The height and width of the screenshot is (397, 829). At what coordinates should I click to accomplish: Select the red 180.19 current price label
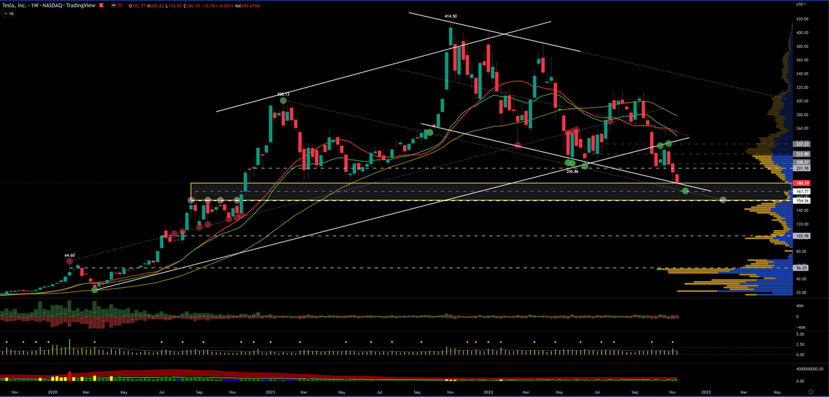(802, 183)
